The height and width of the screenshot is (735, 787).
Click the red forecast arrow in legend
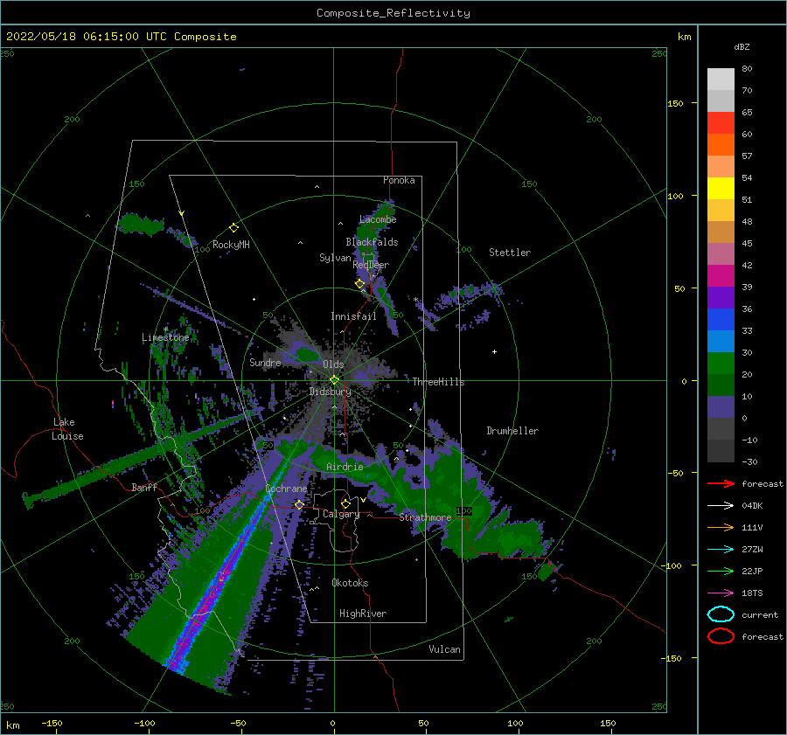pyautogui.click(x=721, y=483)
